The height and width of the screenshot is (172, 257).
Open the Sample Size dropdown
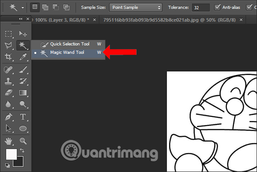click(136, 7)
